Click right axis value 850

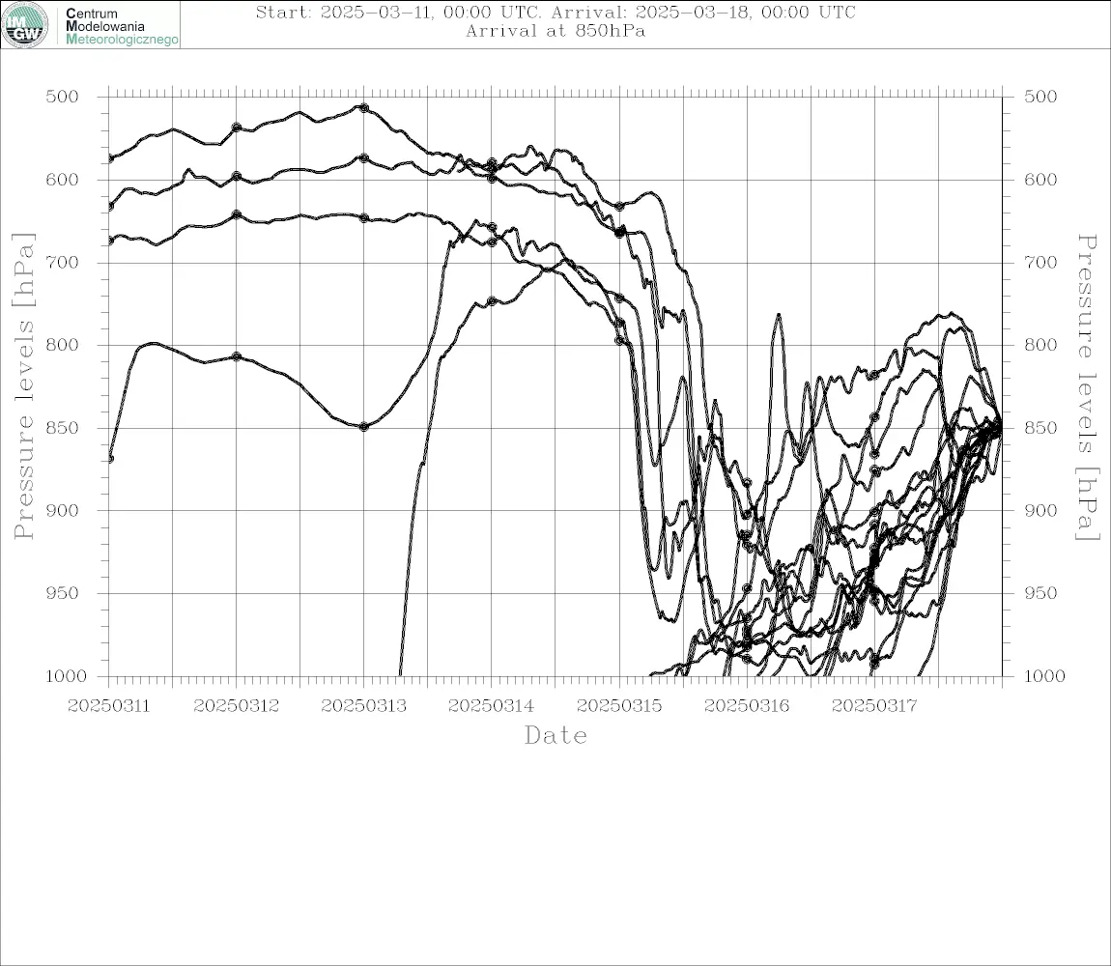click(x=1040, y=428)
